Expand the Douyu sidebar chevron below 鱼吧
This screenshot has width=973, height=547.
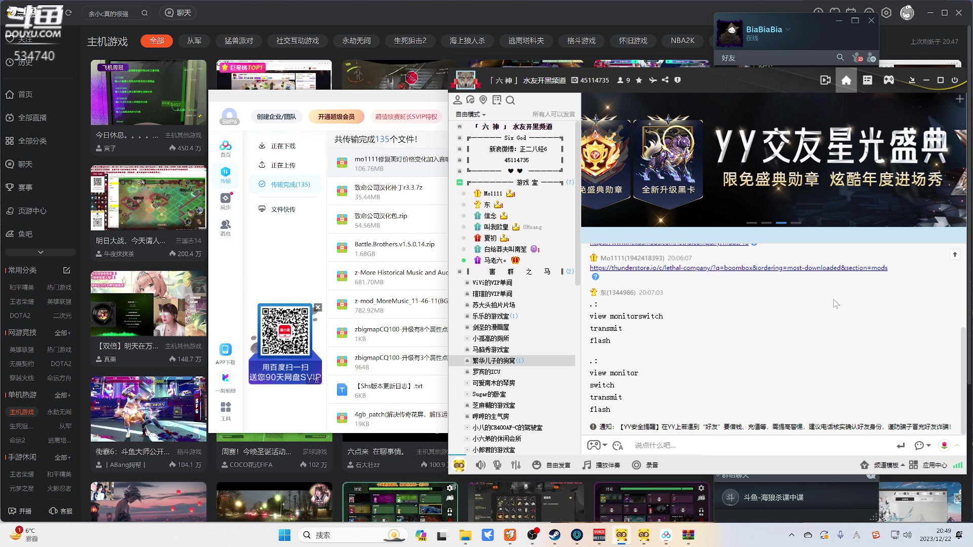click(x=41, y=252)
